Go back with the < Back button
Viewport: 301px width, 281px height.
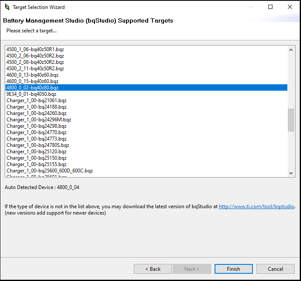[x=153, y=269]
